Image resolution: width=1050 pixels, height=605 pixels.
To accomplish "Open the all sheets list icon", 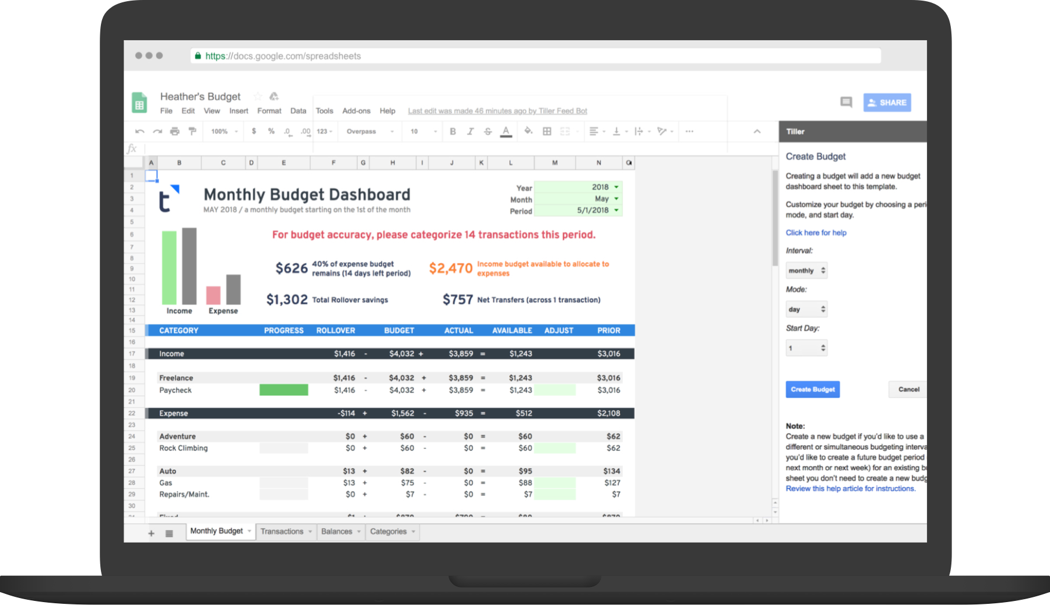I will (169, 533).
